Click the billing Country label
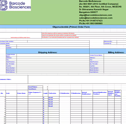 (x=92, y=66)
